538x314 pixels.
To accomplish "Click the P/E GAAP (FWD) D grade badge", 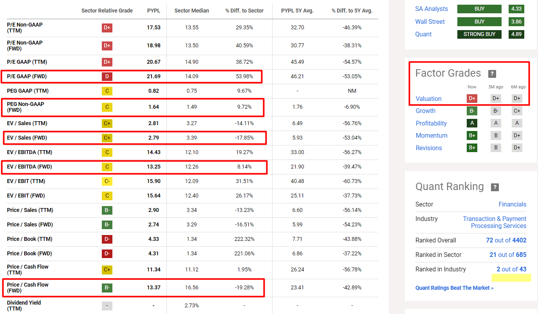I will (107, 76).
